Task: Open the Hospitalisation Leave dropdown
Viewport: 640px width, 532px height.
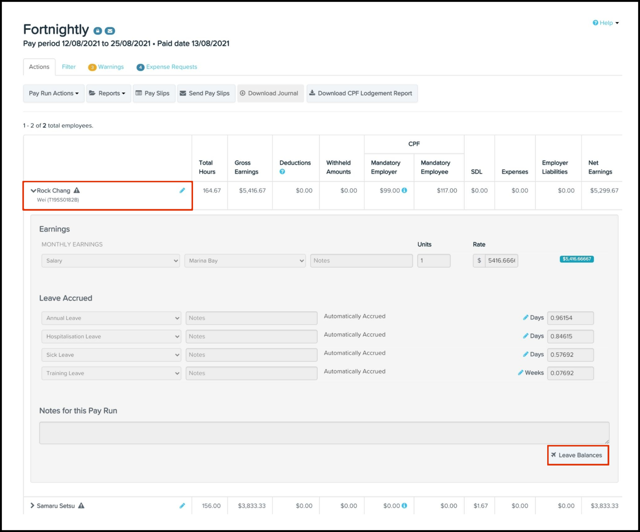Action: pyautogui.click(x=111, y=337)
